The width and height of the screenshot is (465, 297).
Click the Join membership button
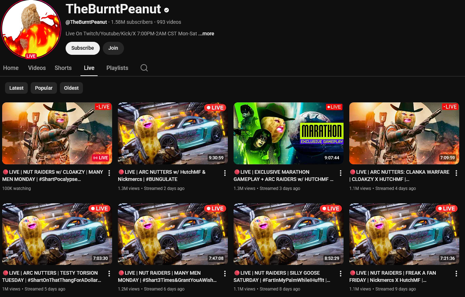pos(113,48)
